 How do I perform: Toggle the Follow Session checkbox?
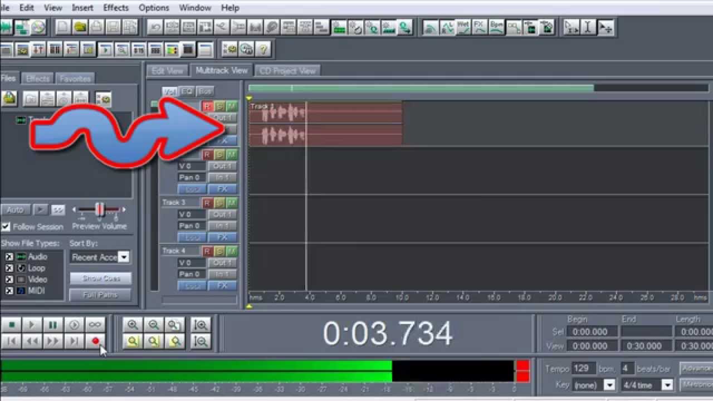(6, 227)
